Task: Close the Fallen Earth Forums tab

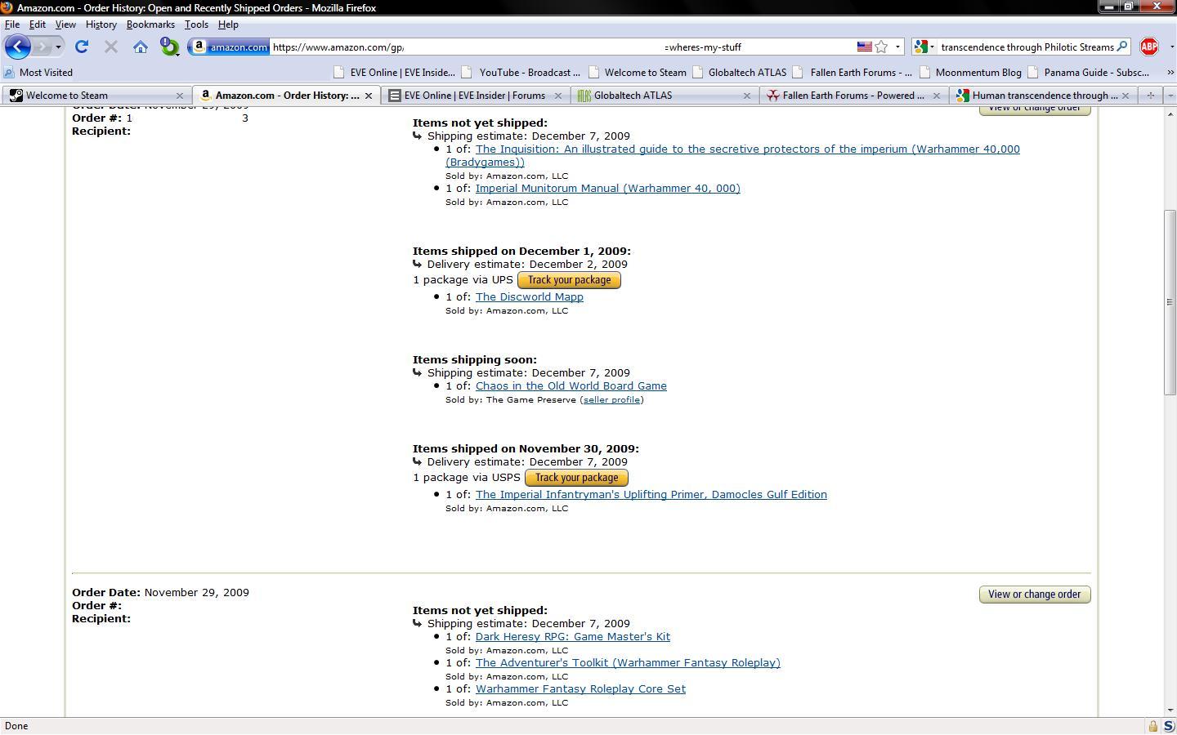Action: pos(937,96)
